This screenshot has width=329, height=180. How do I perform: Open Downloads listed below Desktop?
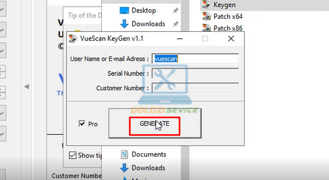click(x=148, y=24)
